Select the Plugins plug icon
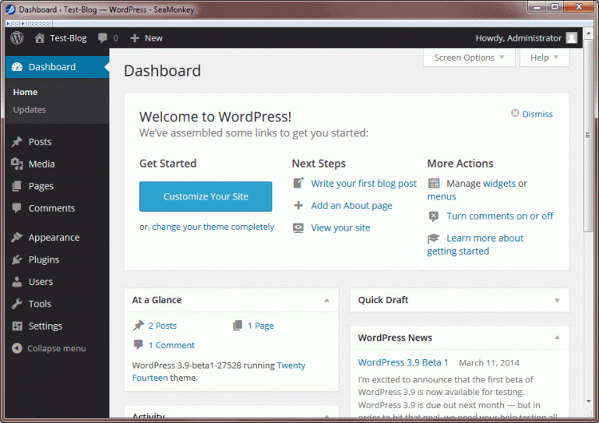This screenshot has height=423, width=599. 17,259
